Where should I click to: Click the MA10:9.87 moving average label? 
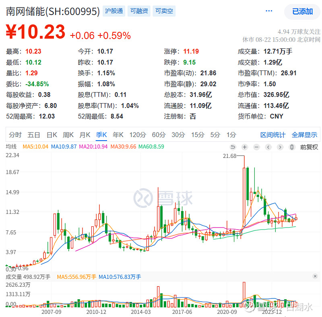click(64, 147)
